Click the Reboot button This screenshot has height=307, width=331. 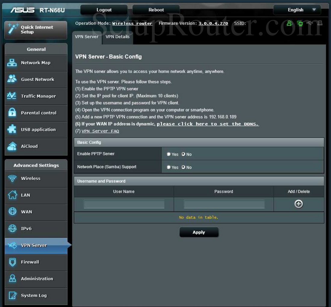coord(156,10)
